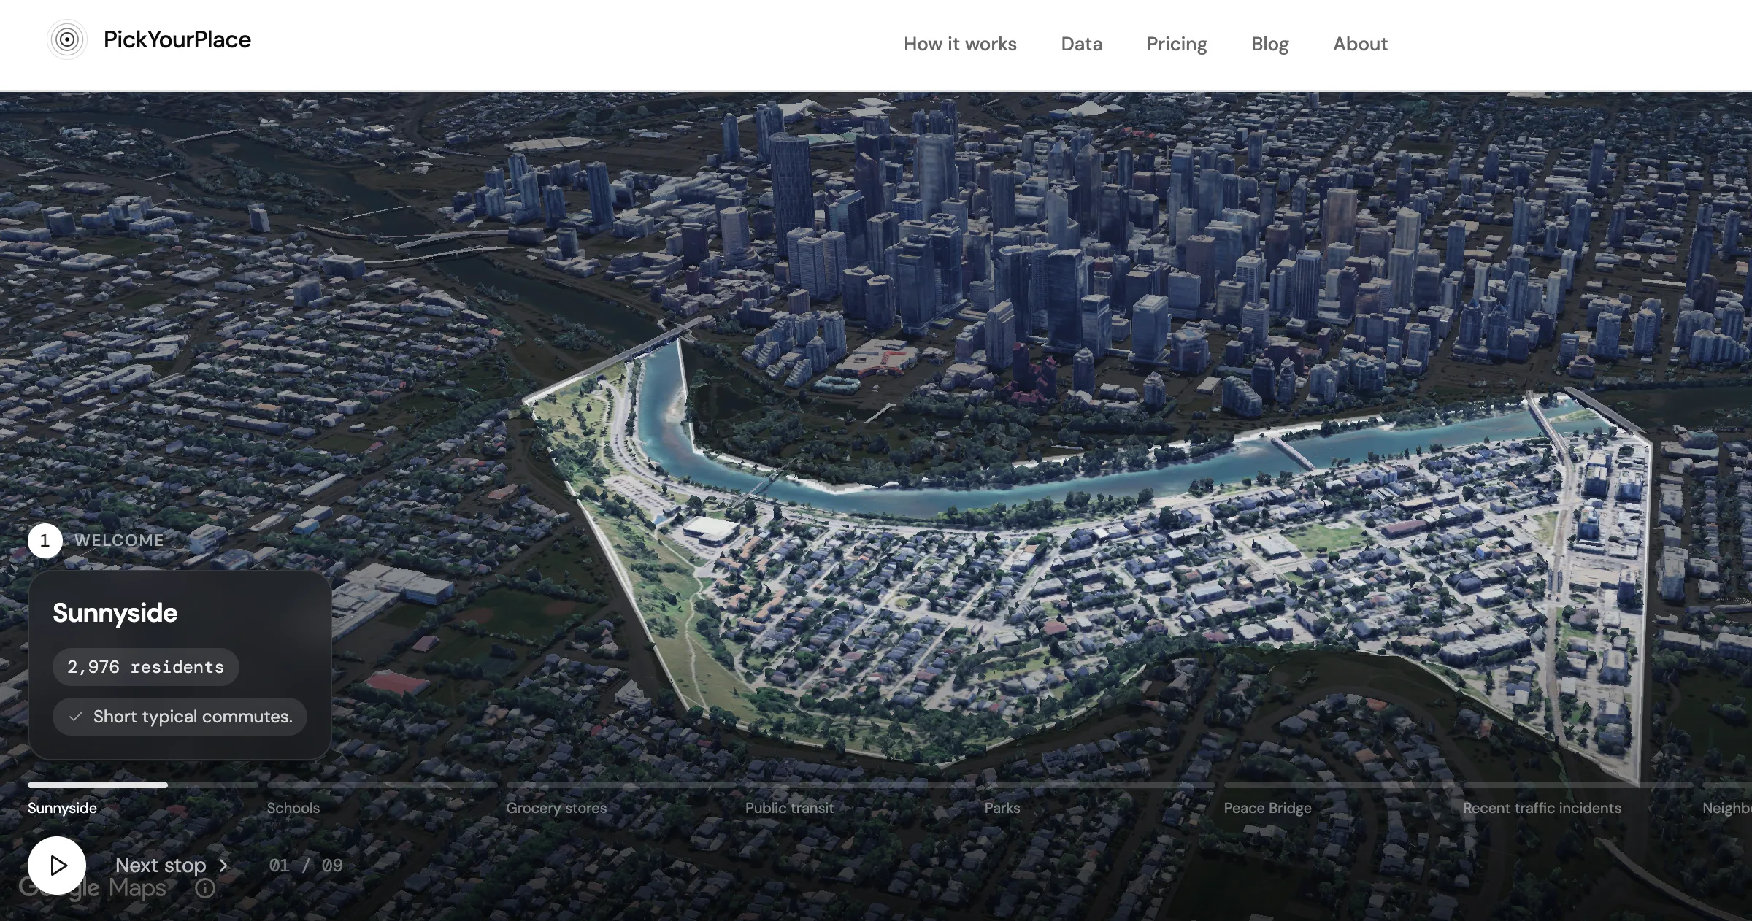Screen dimensions: 1752x921
Task: Open the How it works page
Action: 960,44
